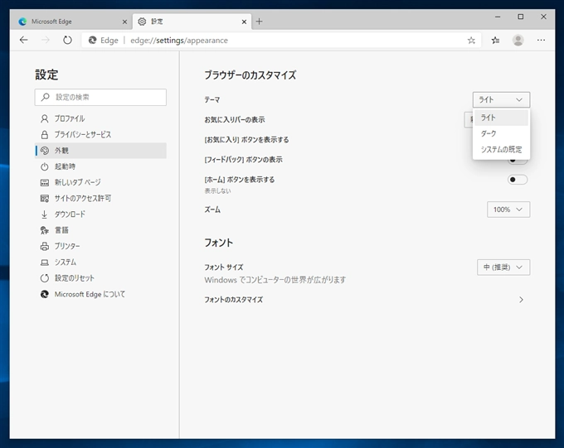Click the profile person icon in the sidebar
This screenshot has height=448, width=564.
pyautogui.click(x=44, y=118)
